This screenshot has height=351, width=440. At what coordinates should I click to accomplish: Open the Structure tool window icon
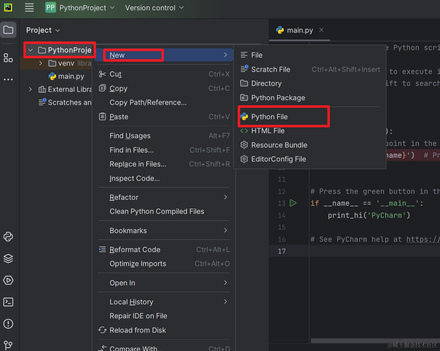(8, 58)
